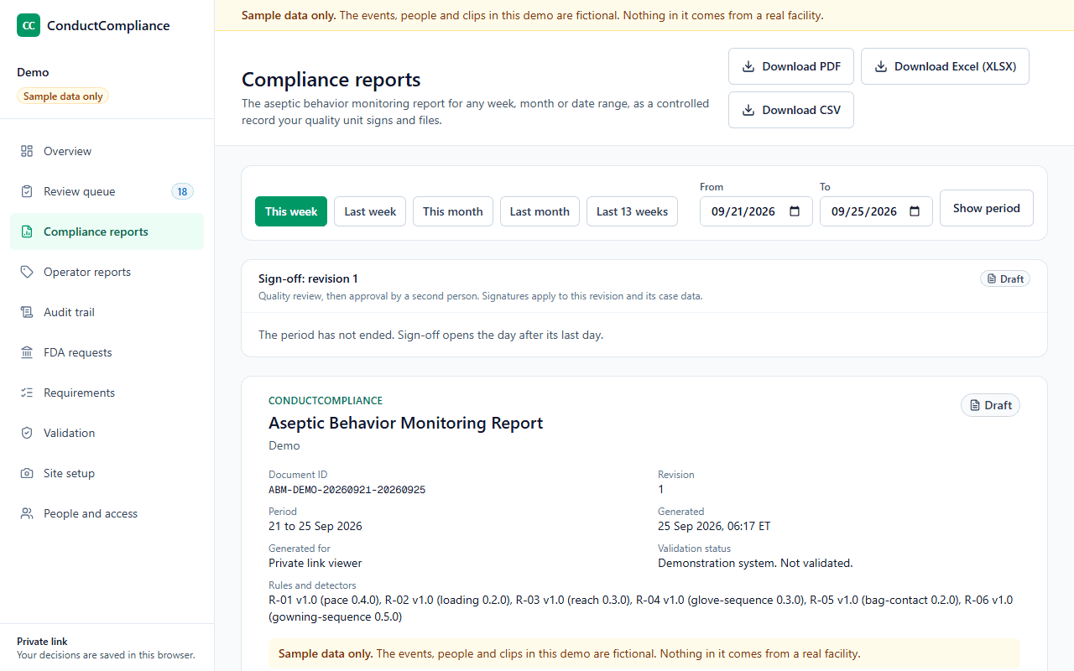
Task: Open the Audit trail section
Action: [x=107, y=312]
